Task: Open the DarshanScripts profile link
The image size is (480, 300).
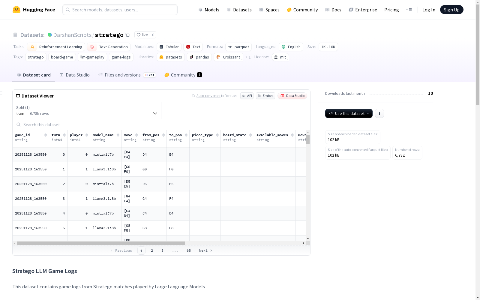Action: [72, 35]
